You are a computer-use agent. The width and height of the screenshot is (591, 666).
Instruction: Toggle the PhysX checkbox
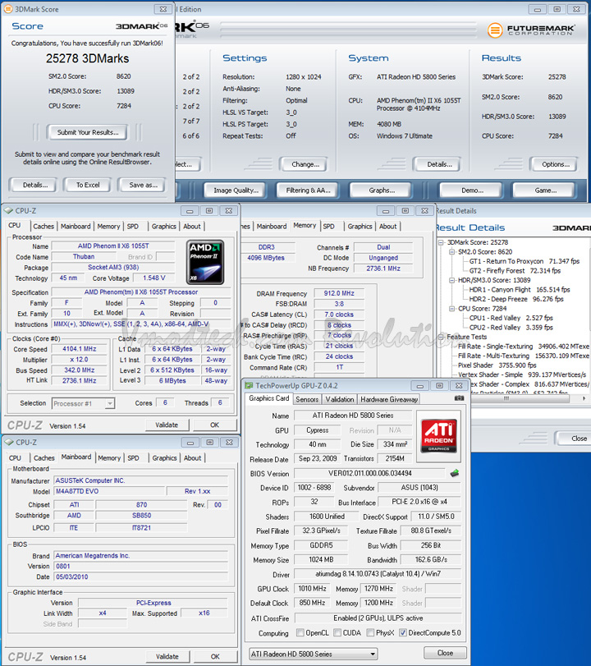coord(370,632)
